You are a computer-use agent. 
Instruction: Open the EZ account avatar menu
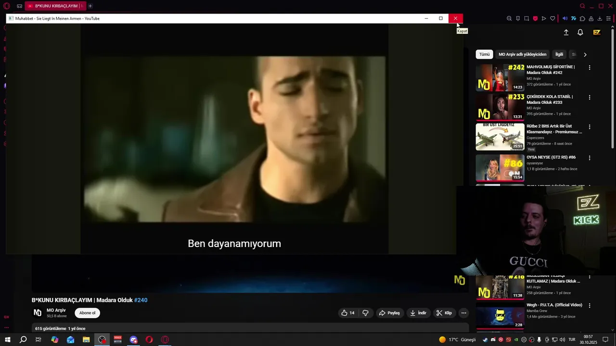pos(597,32)
